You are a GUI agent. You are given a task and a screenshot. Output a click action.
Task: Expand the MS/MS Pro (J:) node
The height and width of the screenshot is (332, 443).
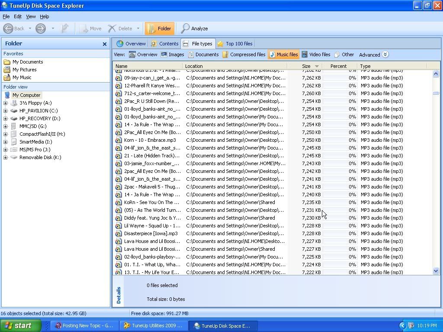5,150
